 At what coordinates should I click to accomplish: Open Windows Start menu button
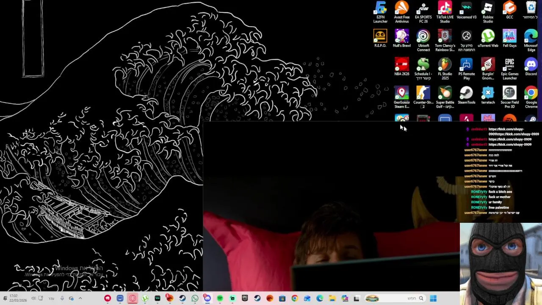click(x=433, y=299)
